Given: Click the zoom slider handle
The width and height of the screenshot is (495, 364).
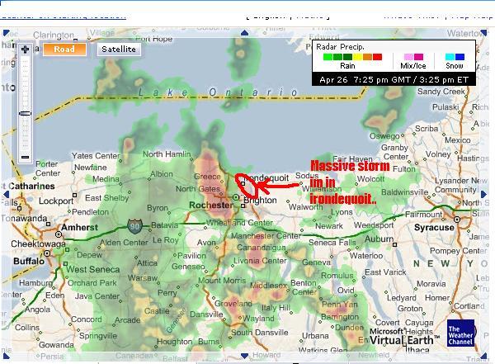Looking at the screenshot, I should [x=26, y=113].
